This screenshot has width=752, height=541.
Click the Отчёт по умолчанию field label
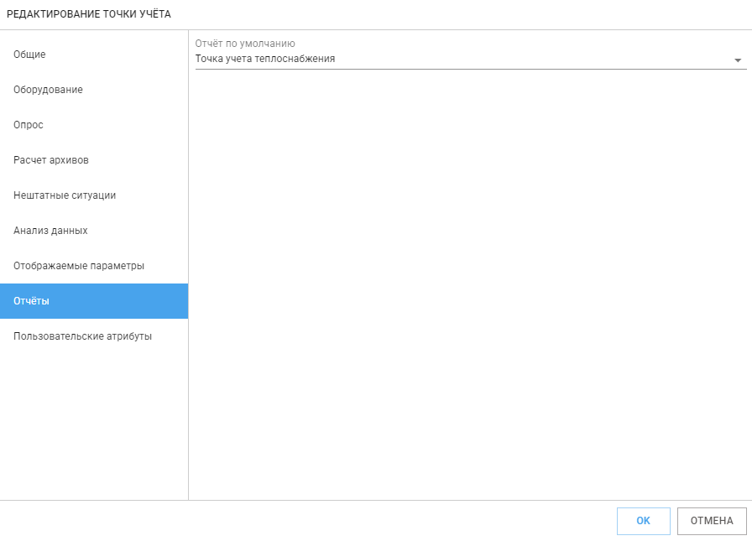pyautogui.click(x=245, y=43)
